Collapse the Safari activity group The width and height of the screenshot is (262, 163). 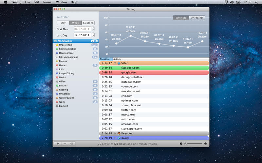[115, 63]
